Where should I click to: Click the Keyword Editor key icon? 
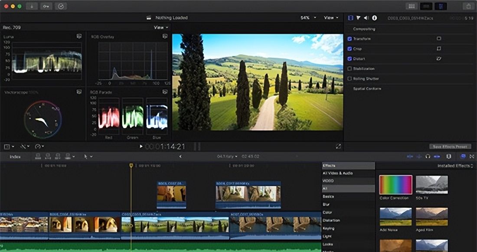[x=46, y=6]
